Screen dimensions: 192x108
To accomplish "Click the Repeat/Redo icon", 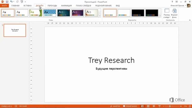I will (x=17, y=2).
